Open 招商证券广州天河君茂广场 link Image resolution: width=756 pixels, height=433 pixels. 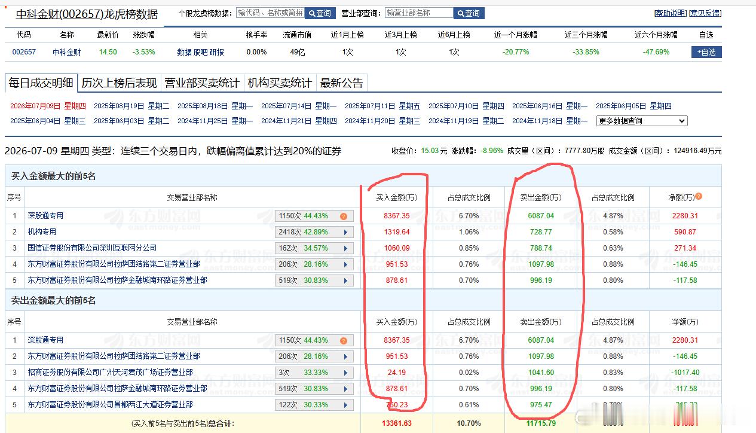110,373
